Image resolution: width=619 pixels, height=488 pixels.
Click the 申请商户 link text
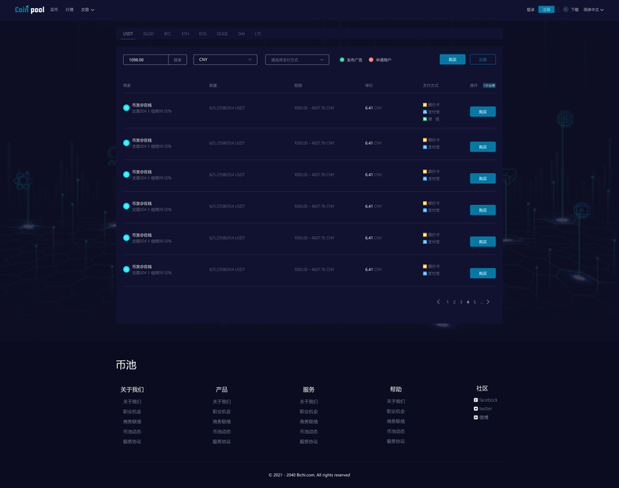click(x=383, y=60)
